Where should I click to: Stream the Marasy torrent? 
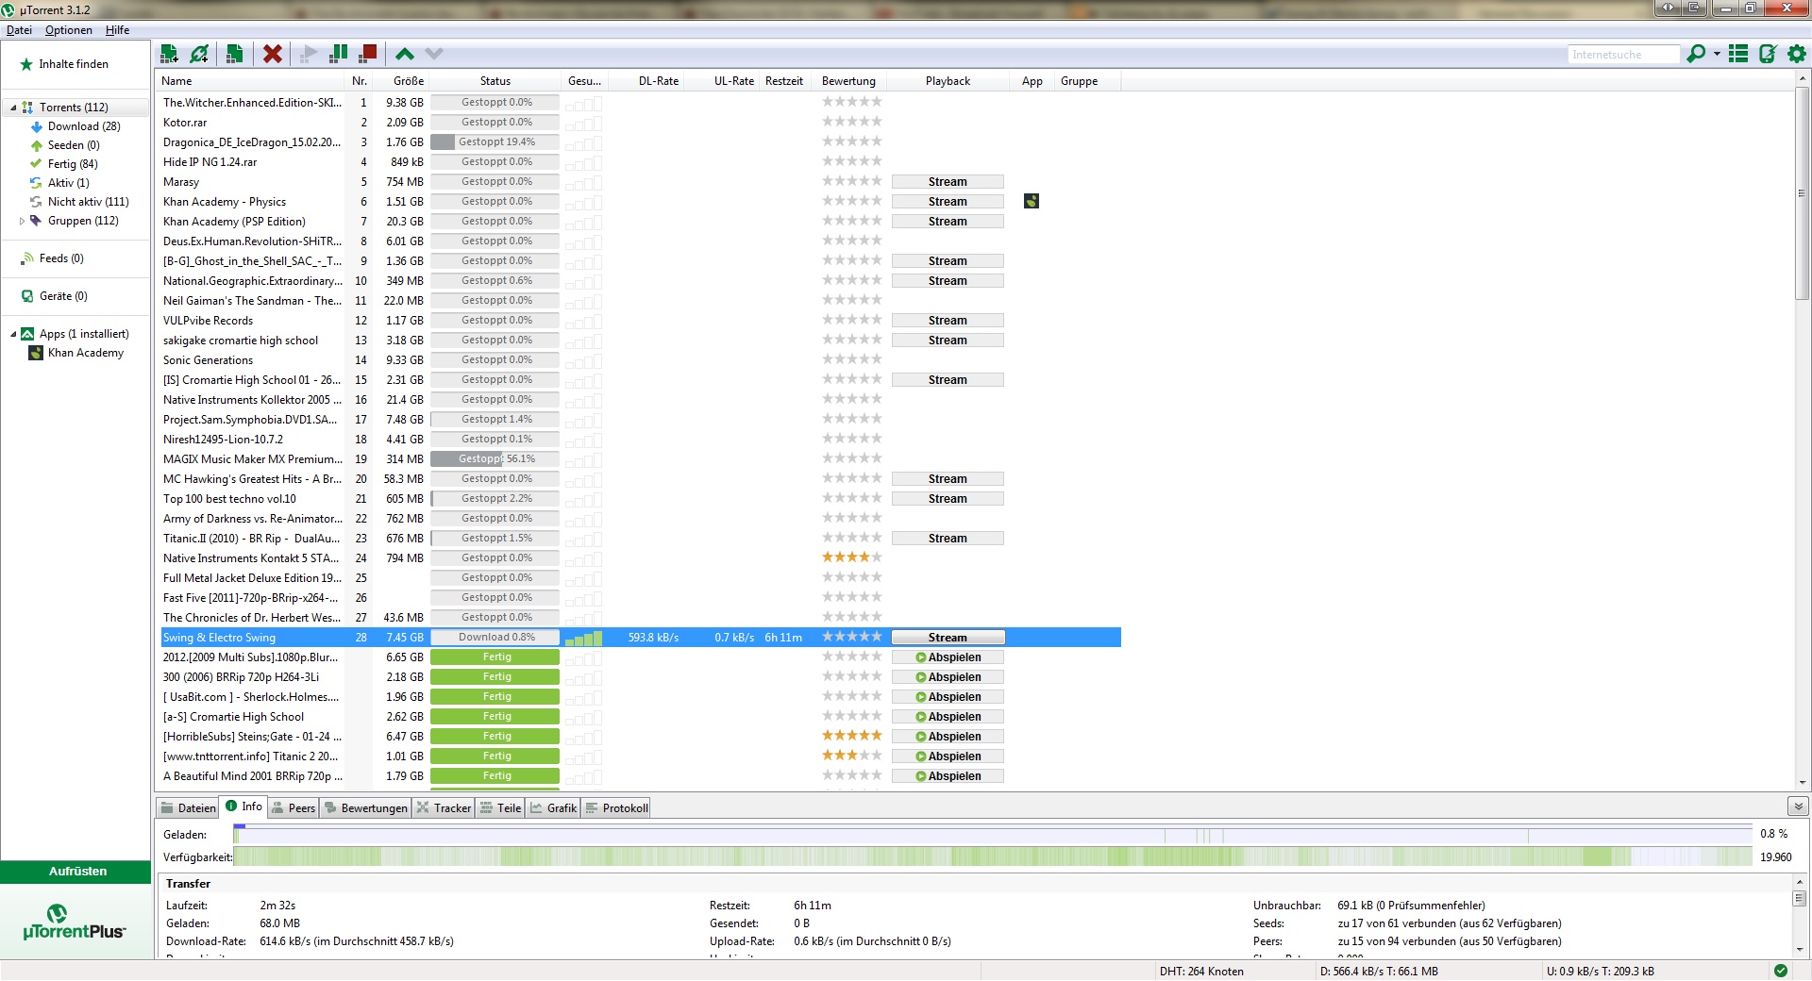[948, 182]
